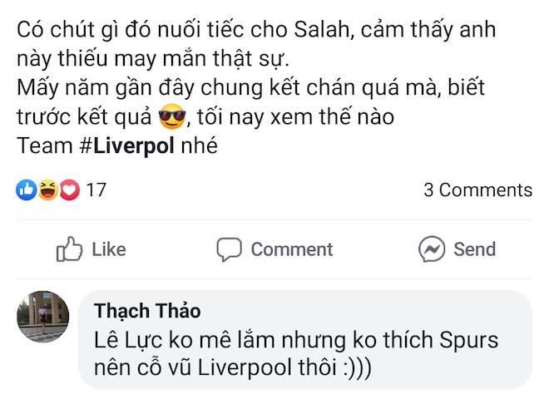Image resolution: width=549 pixels, height=399 pixels.
Task: Open the Thạch Thảo commenter name
Action: [x=147, y=311]
